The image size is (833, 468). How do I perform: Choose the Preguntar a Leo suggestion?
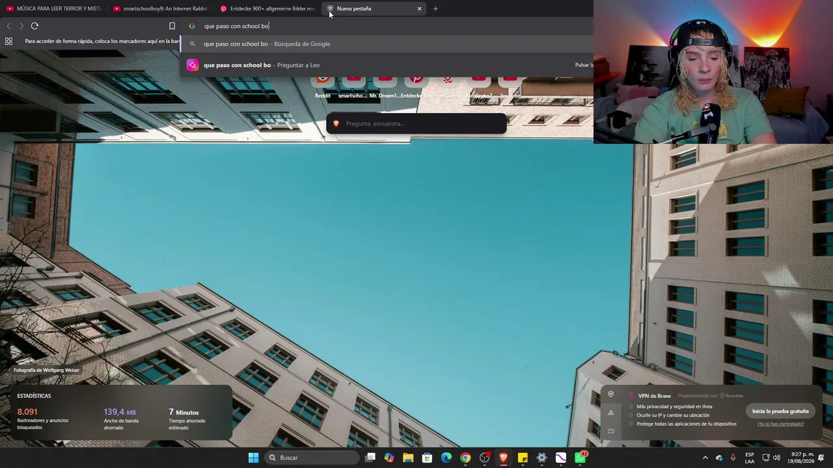click(x=387, y=65)
